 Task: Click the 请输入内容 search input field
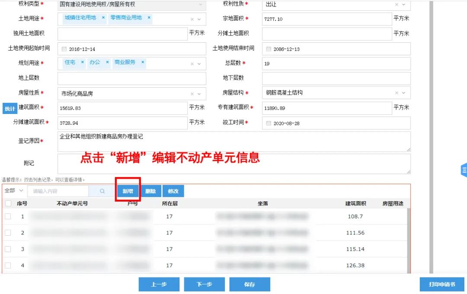tap(61, 190)
